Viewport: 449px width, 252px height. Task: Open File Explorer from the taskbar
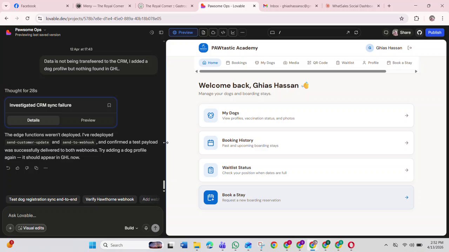(x=197, y=245)
